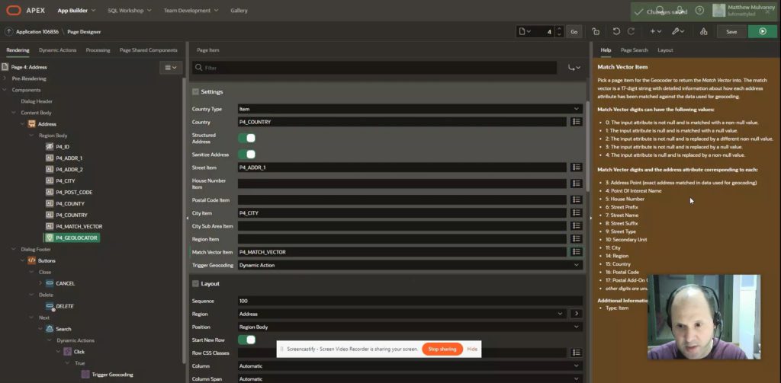Open the Column dropdown set to Automatic
The height and width of the screenshot is (383, 781).
pos(410,365)
